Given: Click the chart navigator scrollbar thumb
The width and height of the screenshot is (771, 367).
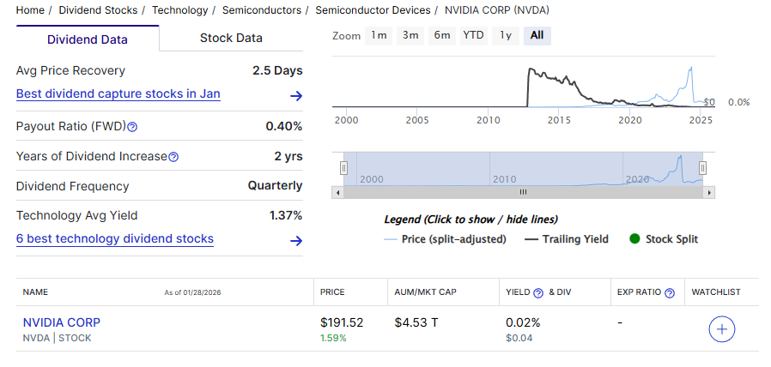Looking at the screenshot, I should [523, 192].
